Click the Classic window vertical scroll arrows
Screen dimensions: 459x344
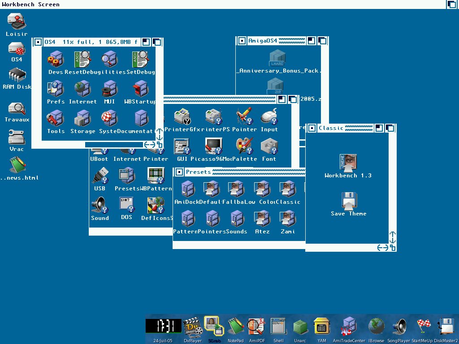pos(393,237)
